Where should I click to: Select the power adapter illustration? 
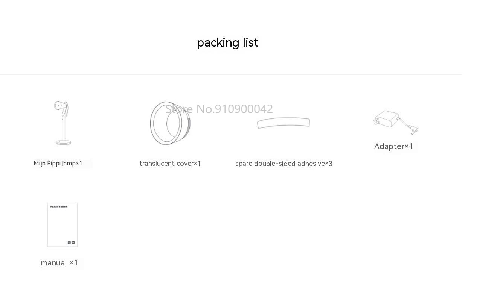click(396, 123)
